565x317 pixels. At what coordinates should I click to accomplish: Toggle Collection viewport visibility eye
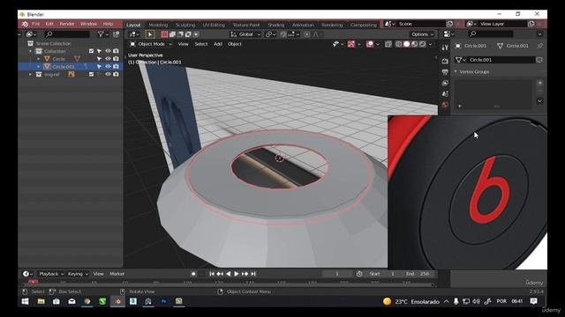pyautogui.click(x=108, y=51)
